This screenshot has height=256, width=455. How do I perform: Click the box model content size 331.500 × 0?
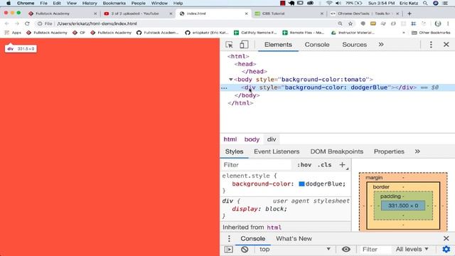[403, 206]
